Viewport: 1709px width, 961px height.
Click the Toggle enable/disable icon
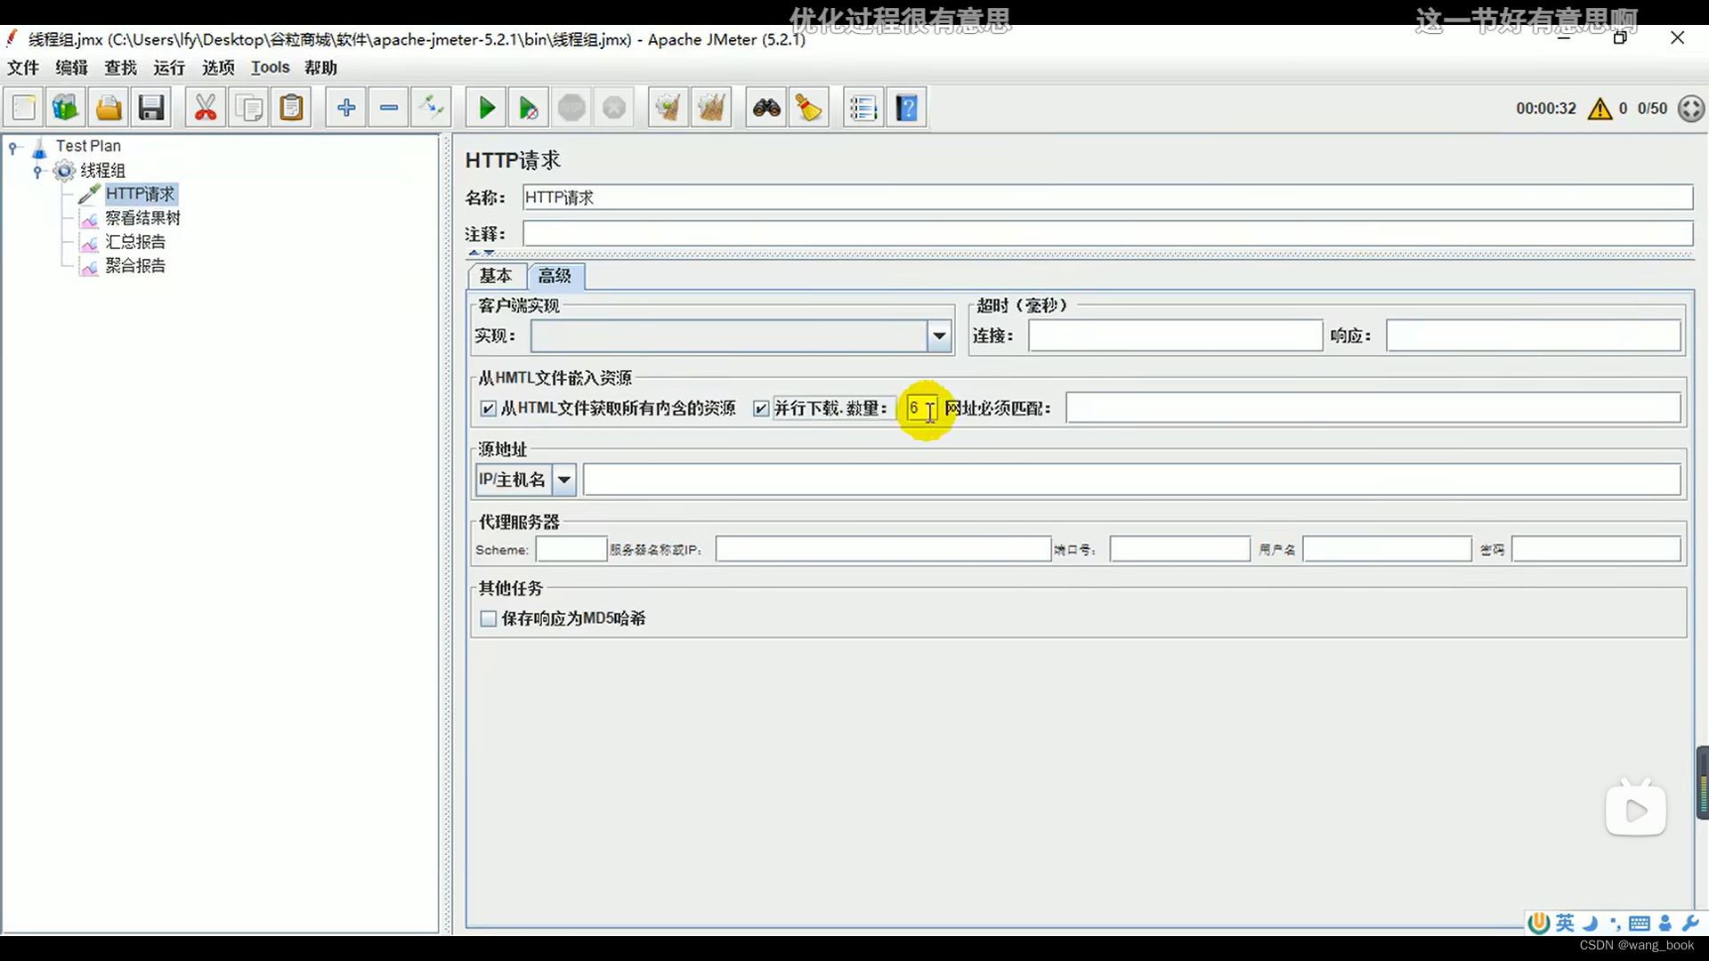432,108
